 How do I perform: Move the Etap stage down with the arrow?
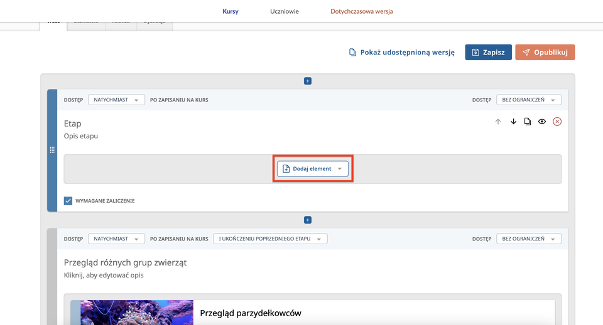513,121
